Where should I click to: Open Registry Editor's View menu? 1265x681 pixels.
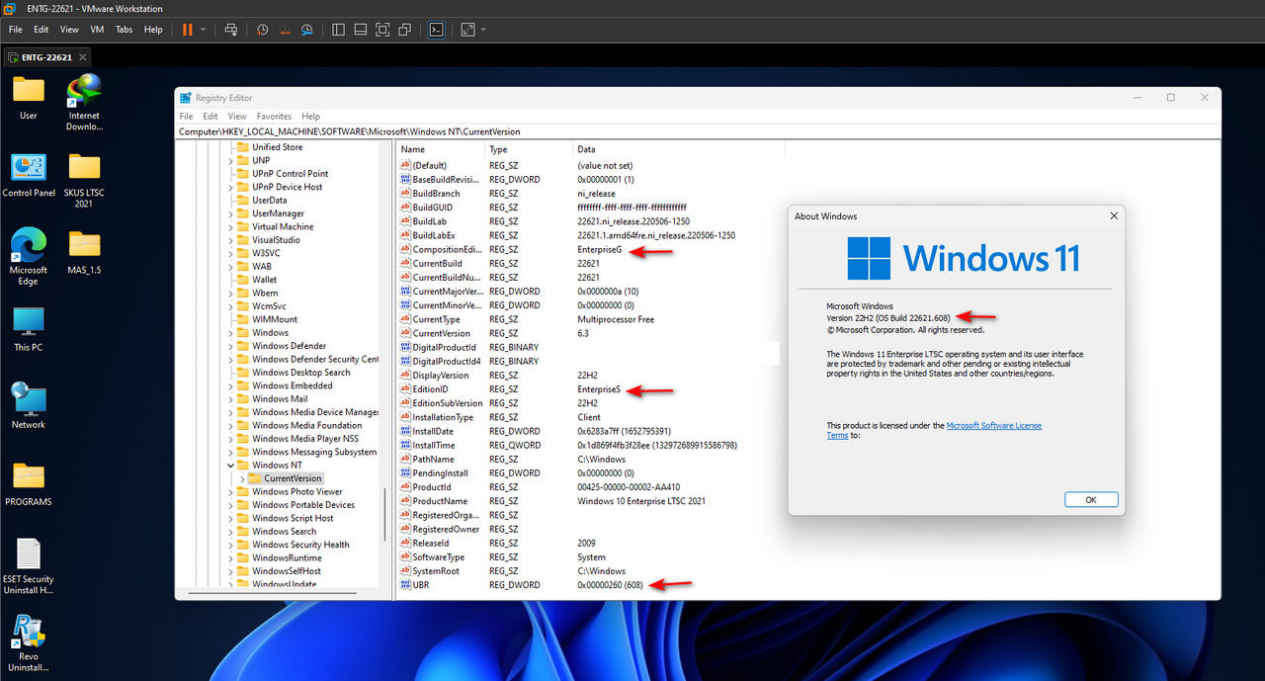[x=237, y=117]
